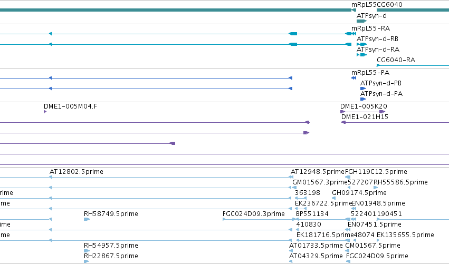Click the RH58749.5prime EST label
This screenshot has width=449, height=264.
tap(111, 214)
